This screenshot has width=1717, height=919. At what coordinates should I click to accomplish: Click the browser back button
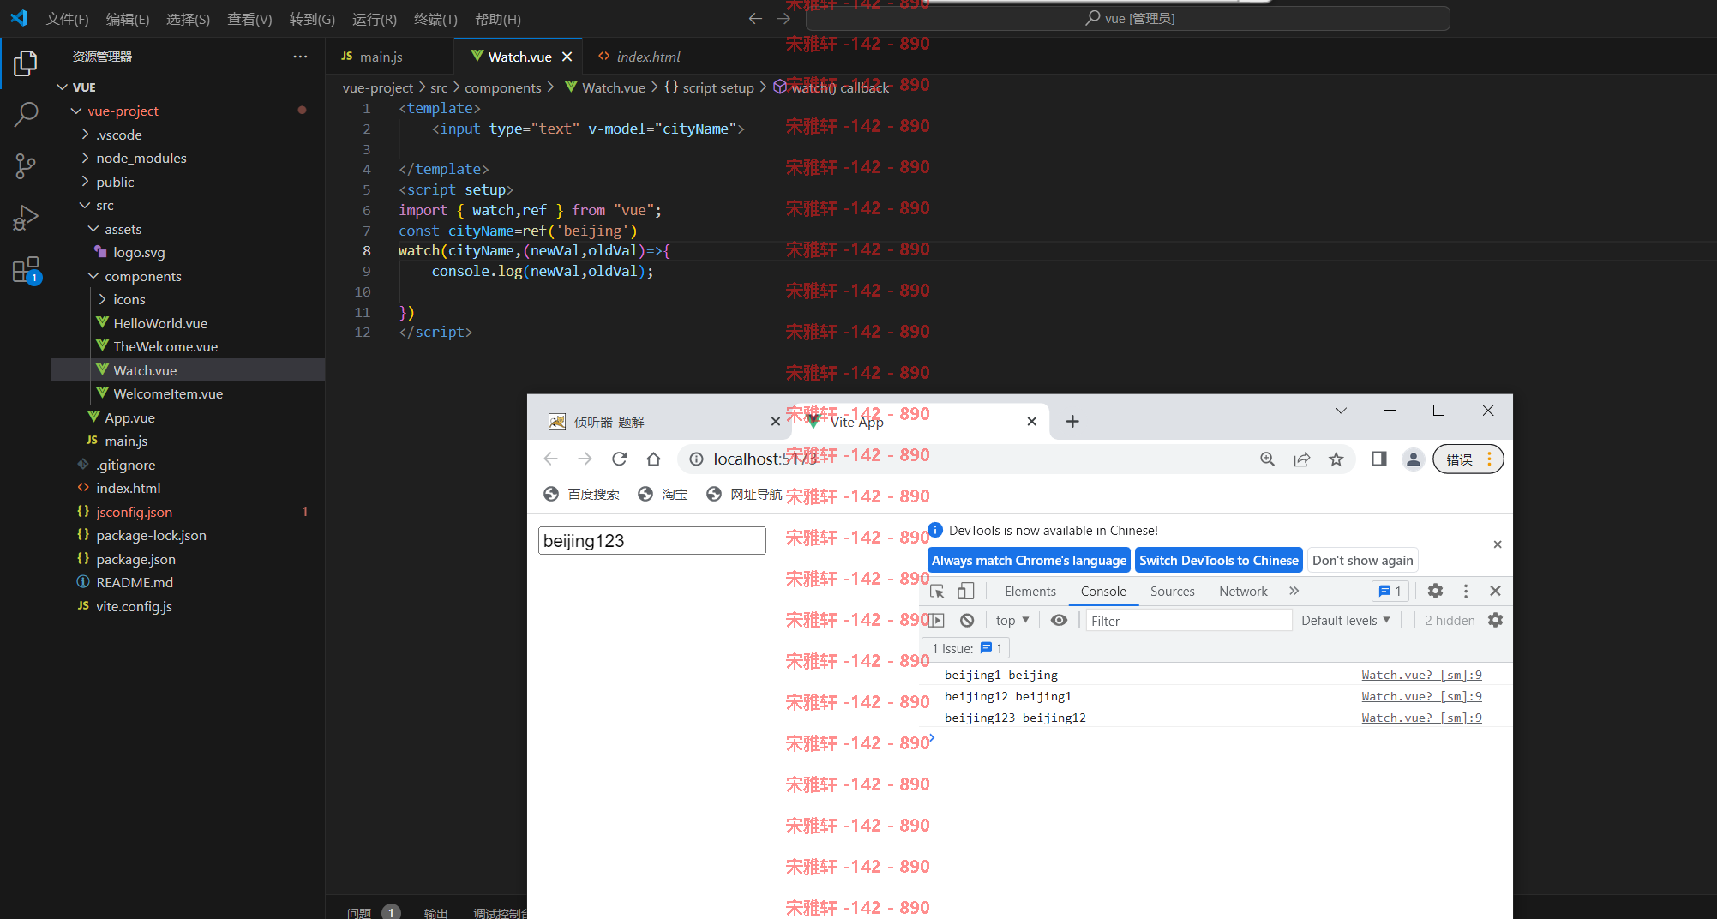(551, 459)
